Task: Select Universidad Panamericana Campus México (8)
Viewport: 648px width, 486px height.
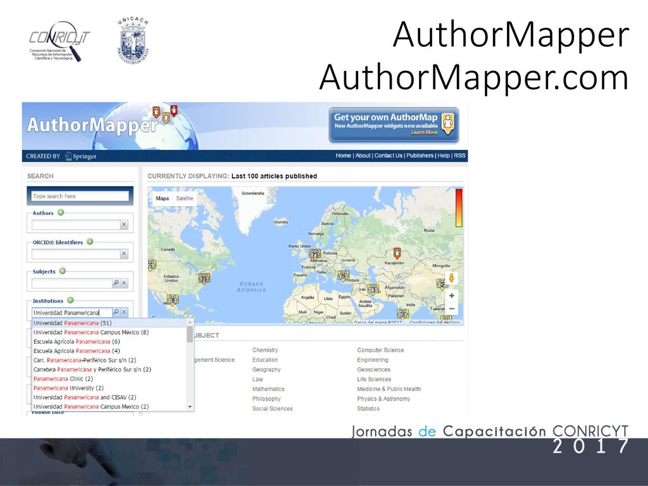Action: tap(109, 332)
